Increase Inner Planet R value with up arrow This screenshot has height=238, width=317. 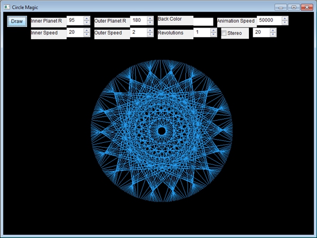tap(87, 19)
